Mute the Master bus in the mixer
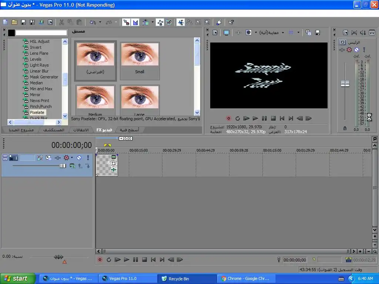The image size is (379, 284). click(x=356, y=50)
